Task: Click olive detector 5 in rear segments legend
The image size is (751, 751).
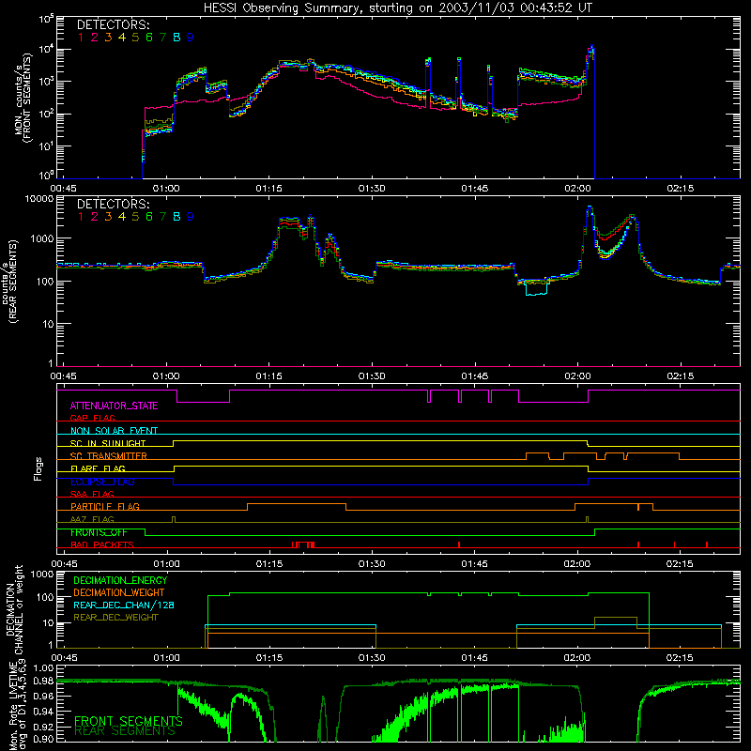Action: tap(135, 217)
